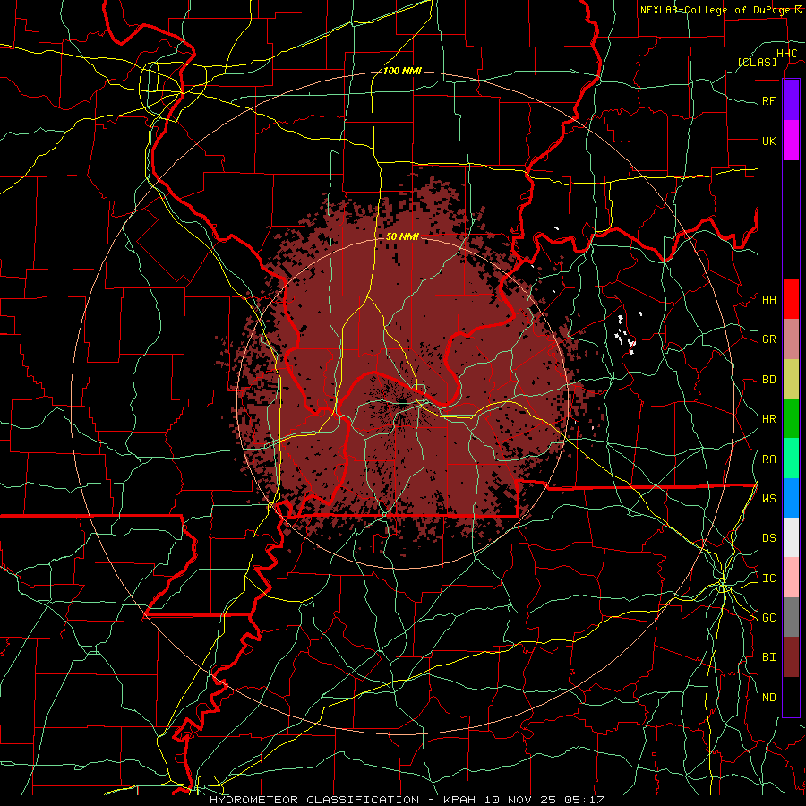Click the 'GC' legend label
This screenshot has width=806, height=806.
coord(769,618)
